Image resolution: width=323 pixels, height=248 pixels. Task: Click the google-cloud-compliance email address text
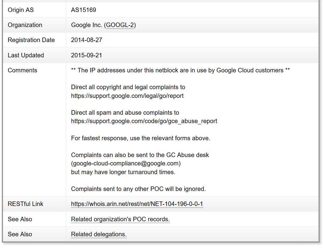(x=126, y=164)
